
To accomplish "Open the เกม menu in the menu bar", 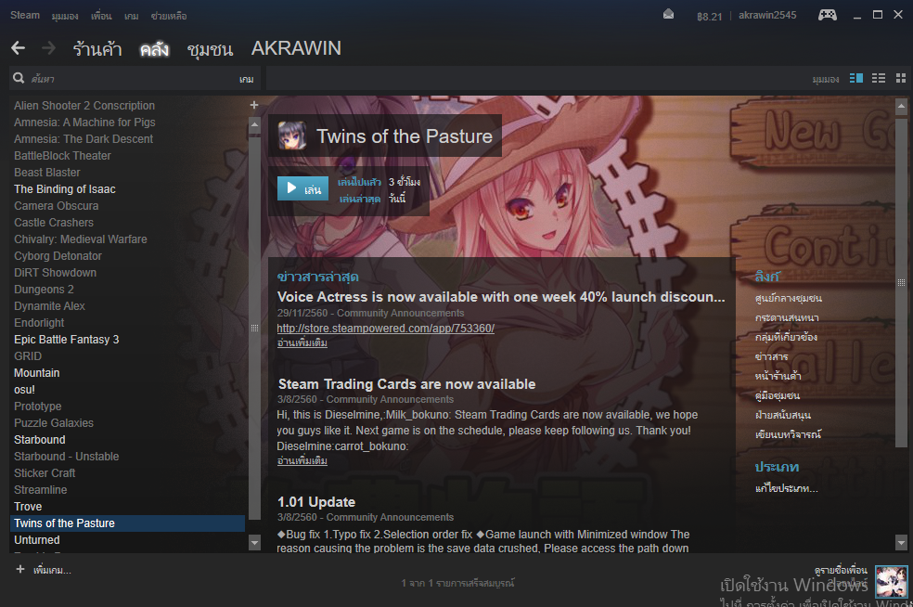I will (131, 16).
